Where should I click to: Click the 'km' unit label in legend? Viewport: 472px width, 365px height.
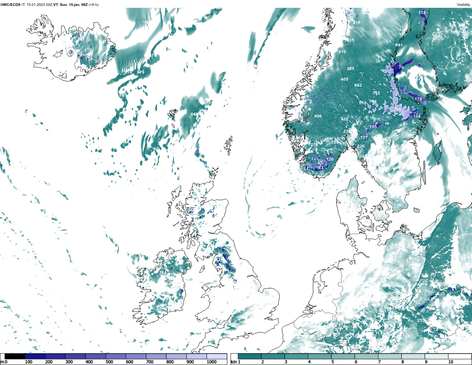233,362
